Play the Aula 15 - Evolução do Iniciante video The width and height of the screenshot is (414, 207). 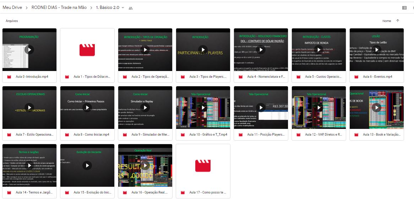(x=87, y=165)
